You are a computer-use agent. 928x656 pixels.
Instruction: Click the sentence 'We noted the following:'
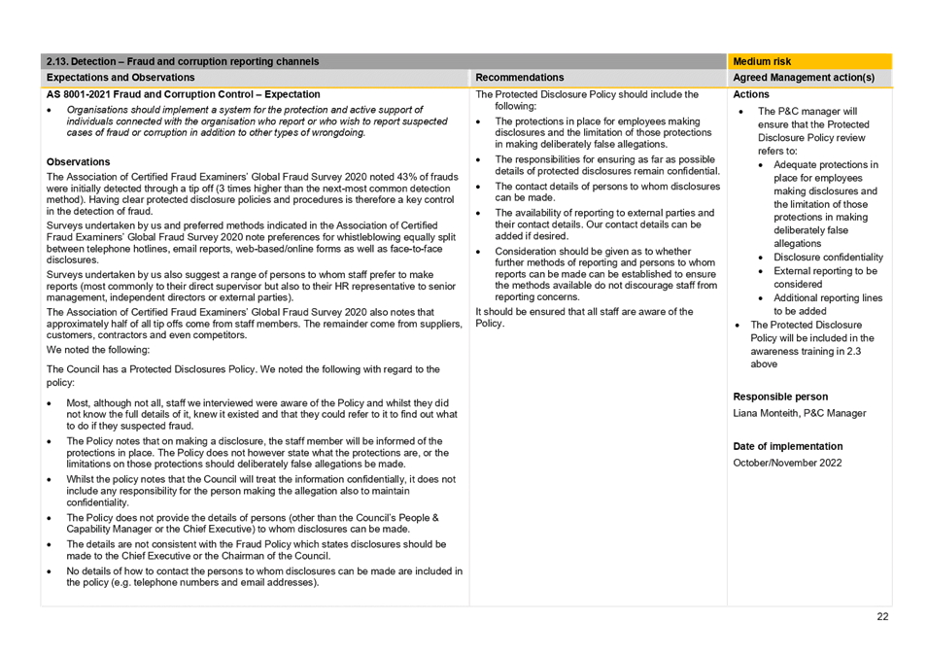(x=97, y=350)
